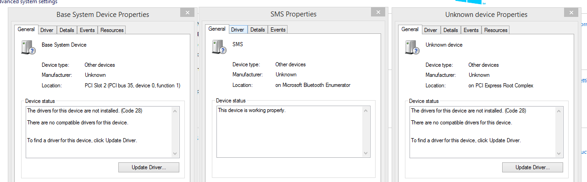The image size is (587, 182).
Task: Click Update Driver in Unknown device Properties
Action: click(532, 167)
